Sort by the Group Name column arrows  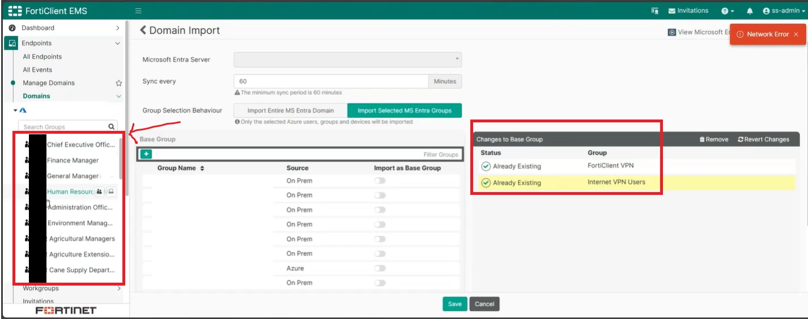202,168
